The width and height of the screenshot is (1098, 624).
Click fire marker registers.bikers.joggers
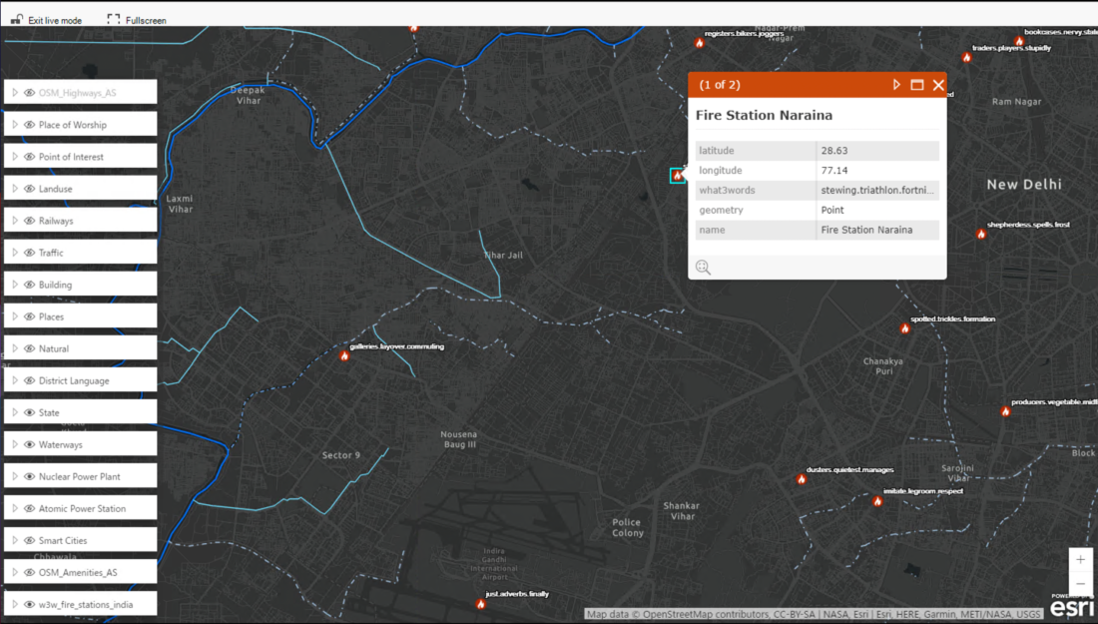699,43
